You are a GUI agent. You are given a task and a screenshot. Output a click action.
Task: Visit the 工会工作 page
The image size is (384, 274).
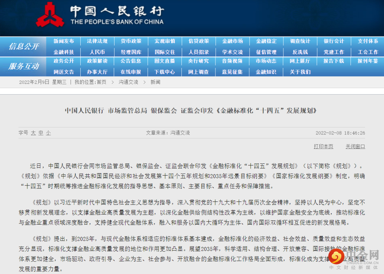(x=368, y=52)
